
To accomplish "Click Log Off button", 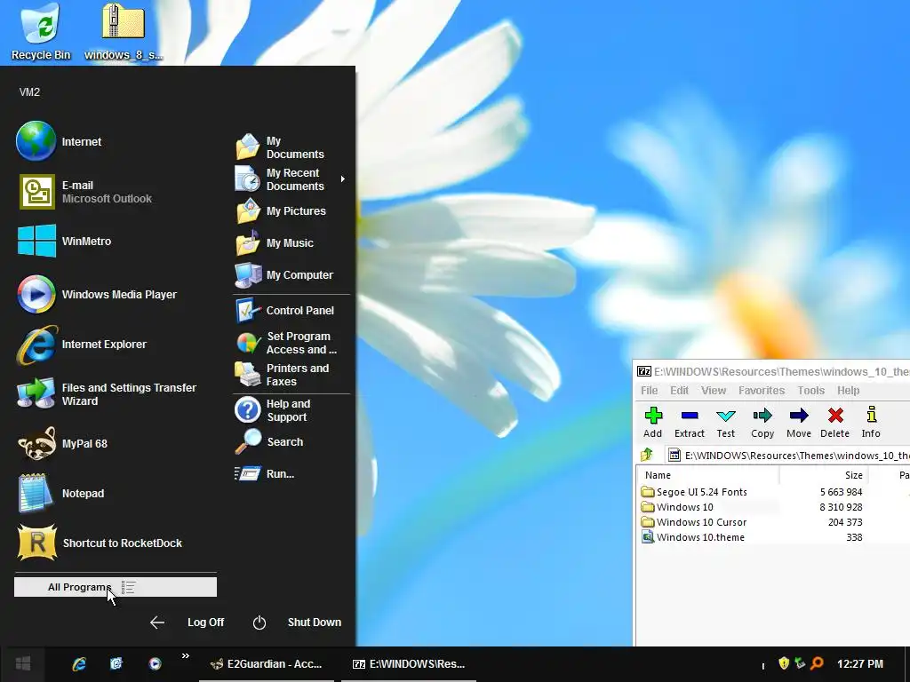I will (187, 623).
